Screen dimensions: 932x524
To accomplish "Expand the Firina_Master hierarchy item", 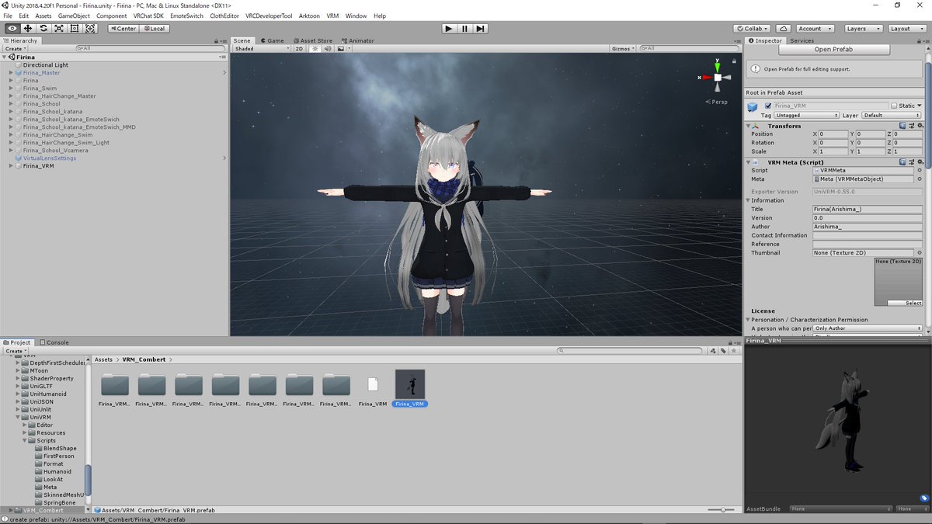I will (11, 73).
